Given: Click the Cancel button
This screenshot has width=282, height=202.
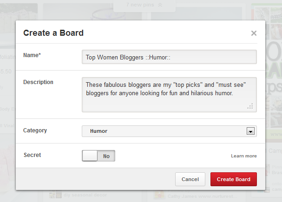Looking at the screenshot, I should pos(190,179).
